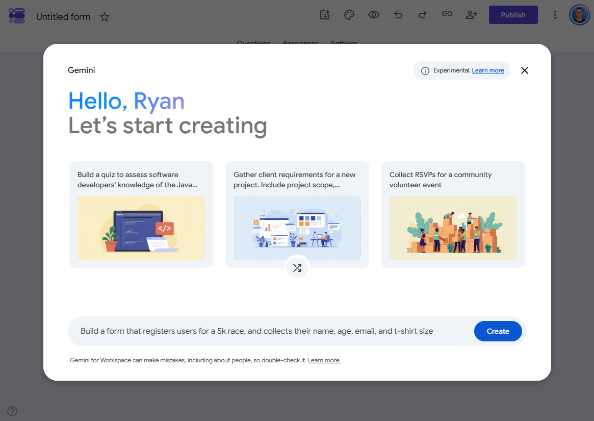Click the 'Hello, Ryan' greeting
594x421 pixels.
[126, 101]
